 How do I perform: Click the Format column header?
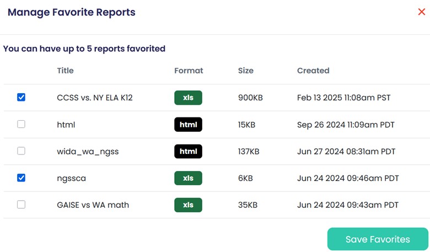(189, 71)
